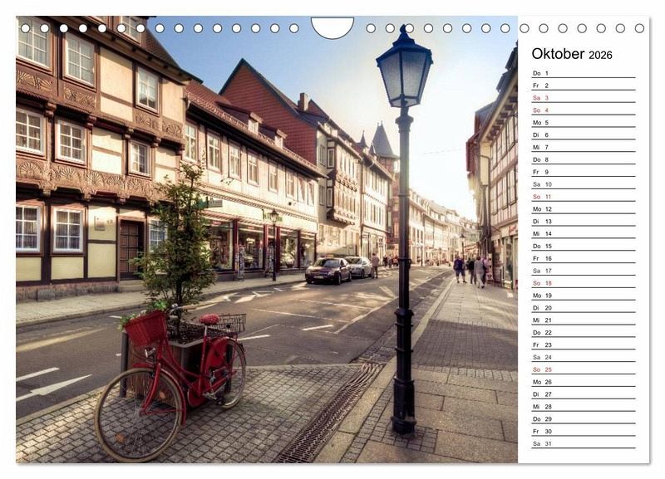
Task: Select the Sa 17 entry line
Action: 583,271
